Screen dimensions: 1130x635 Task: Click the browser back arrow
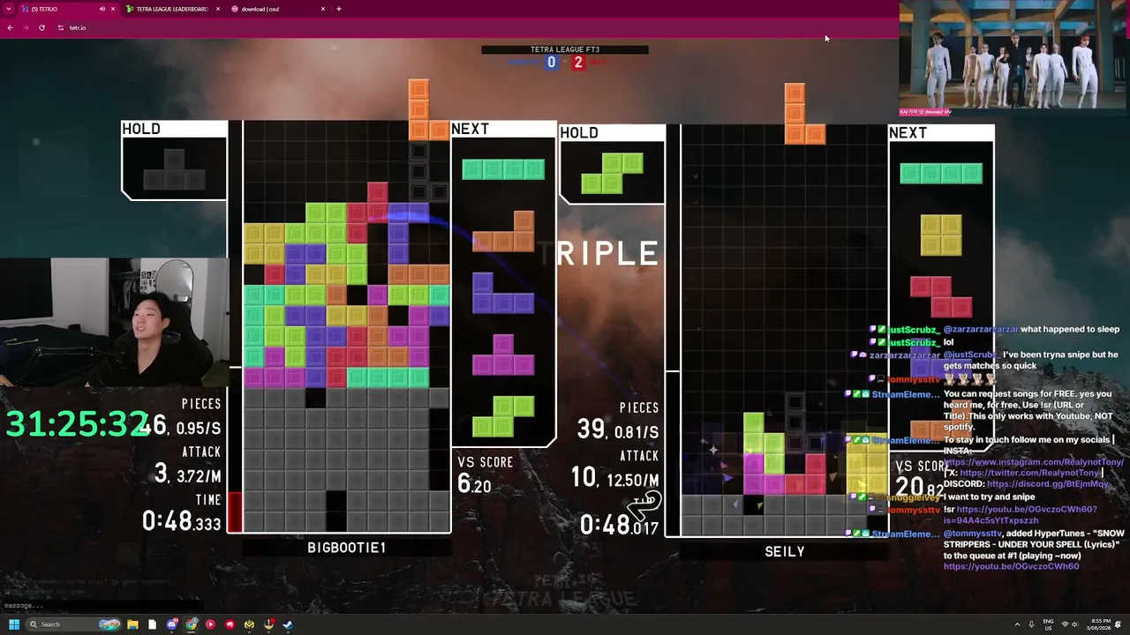(x=10, y=27)
